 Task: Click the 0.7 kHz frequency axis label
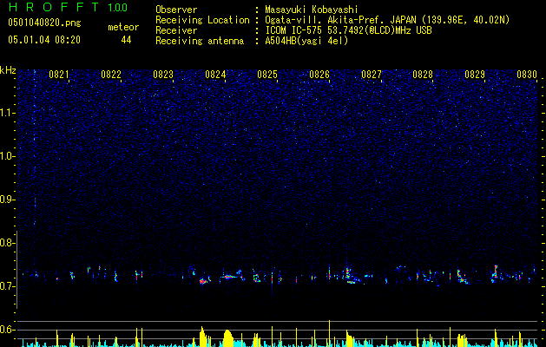pos(8,286)
